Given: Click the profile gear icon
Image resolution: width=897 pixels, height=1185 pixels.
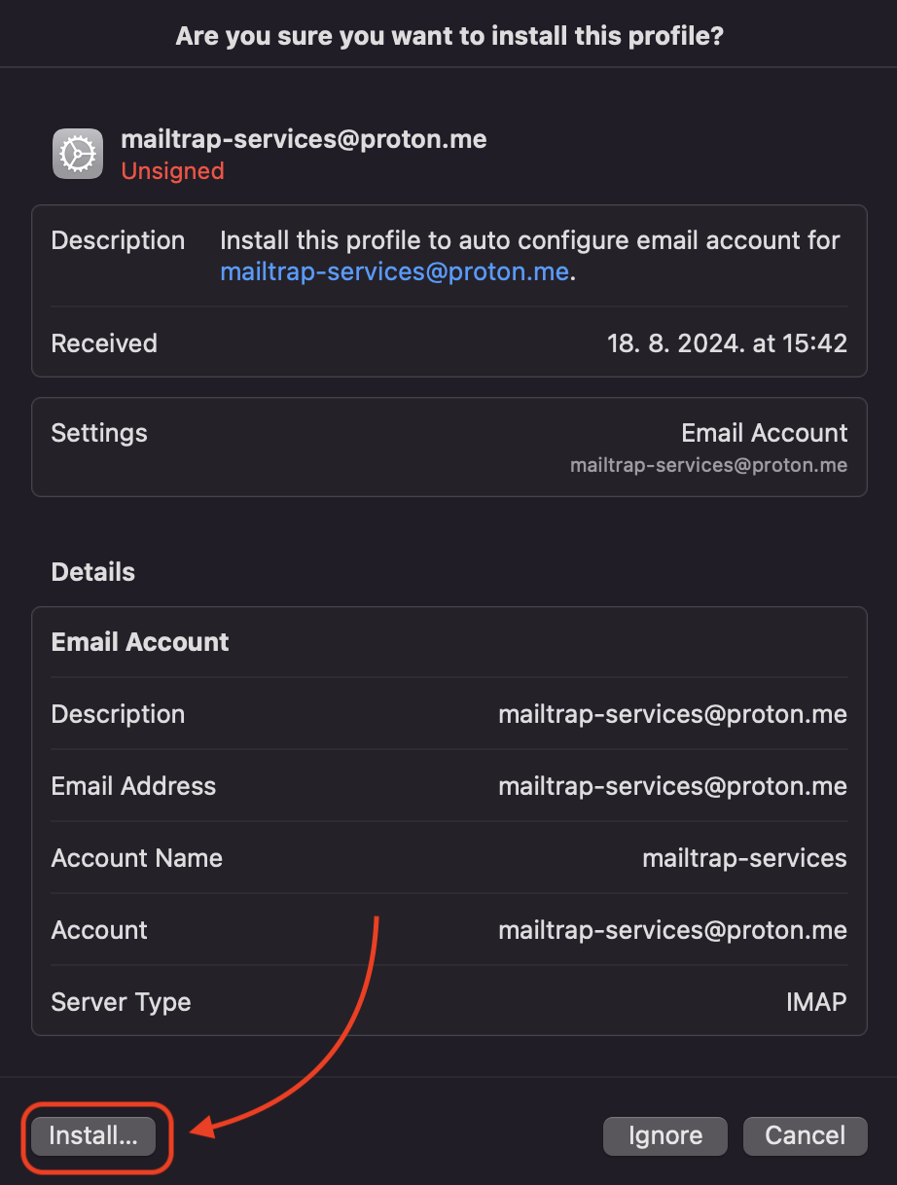Looking at the screenshot, I should tap(78, 154).
